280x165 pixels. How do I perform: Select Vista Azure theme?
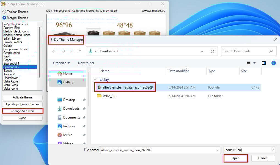11,81
